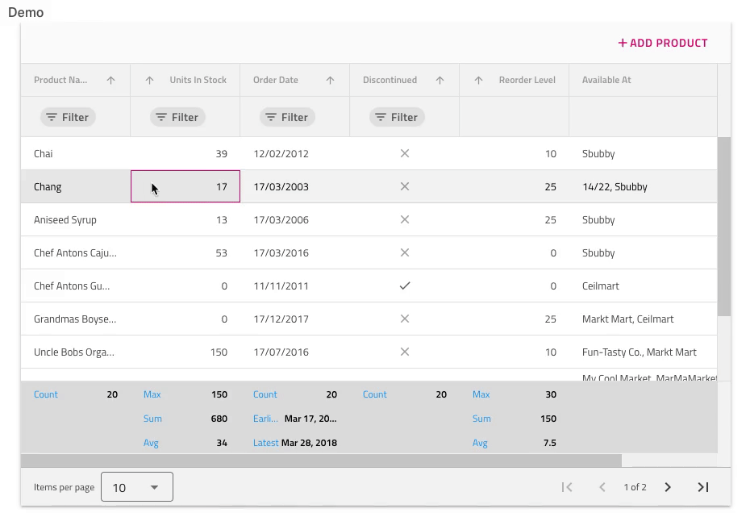Select the Demo tab
750x521 pixels.
point(25,12)
